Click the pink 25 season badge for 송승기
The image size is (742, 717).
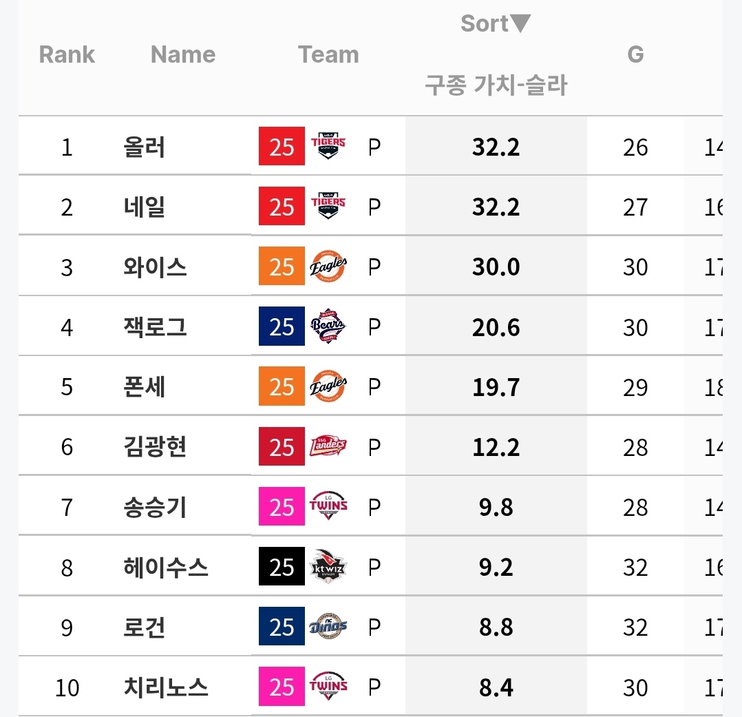tap(282, 508)
